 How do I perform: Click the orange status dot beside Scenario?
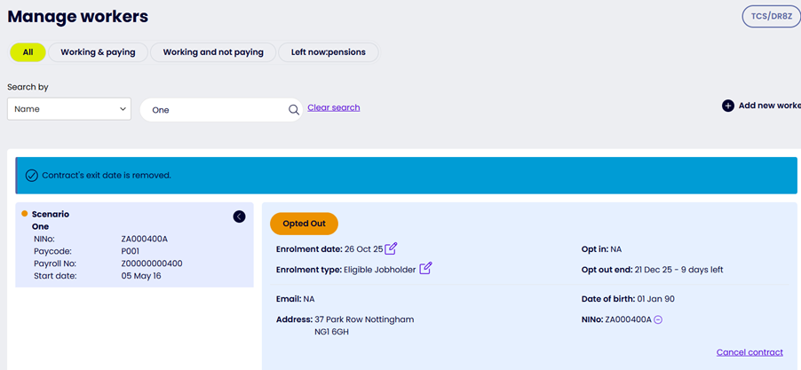tap(25, 214)
